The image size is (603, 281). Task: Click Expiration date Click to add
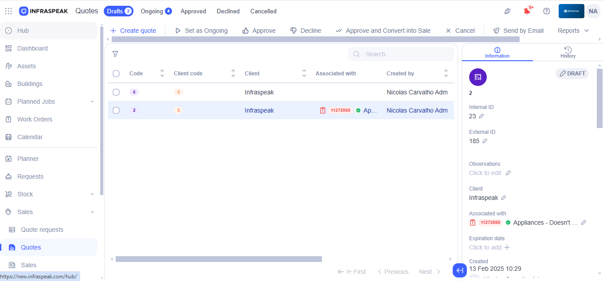489,247
